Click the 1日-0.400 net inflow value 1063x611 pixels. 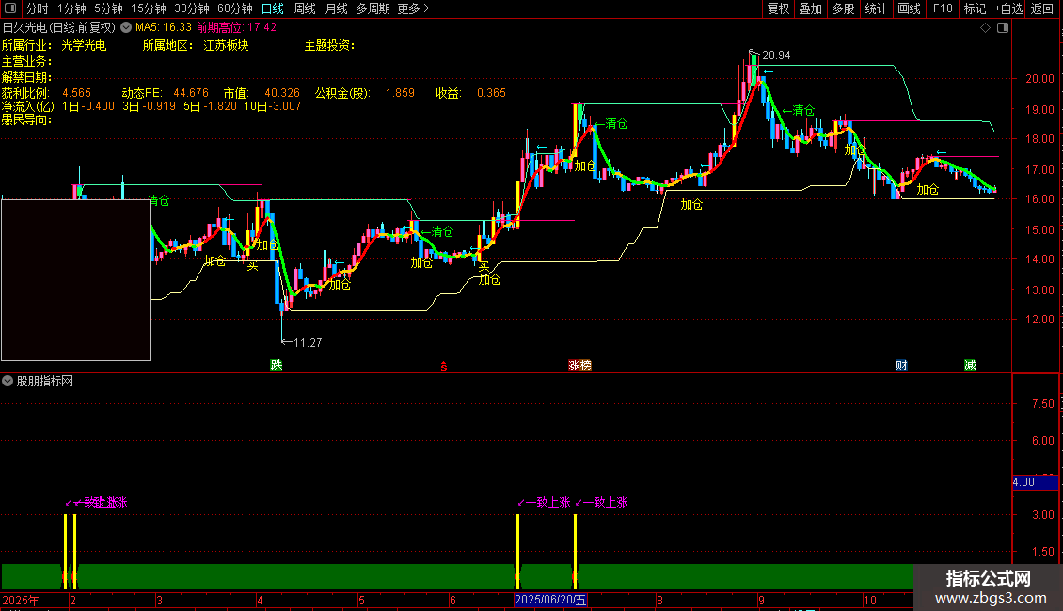pyautogui.click(x=88, y=106)
